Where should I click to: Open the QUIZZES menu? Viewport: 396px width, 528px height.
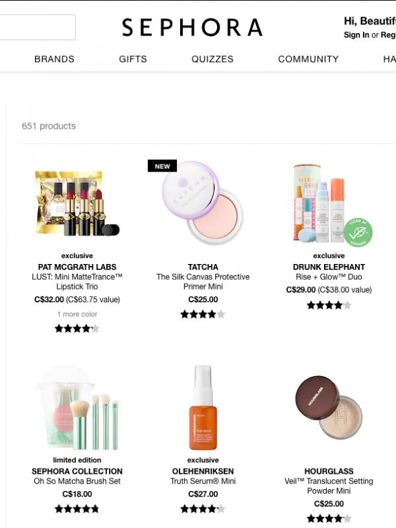(213, 59)
